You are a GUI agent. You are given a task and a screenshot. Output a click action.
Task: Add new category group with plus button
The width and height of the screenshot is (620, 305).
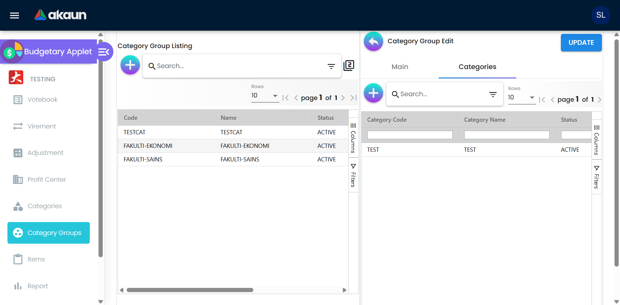click(130, 65)
